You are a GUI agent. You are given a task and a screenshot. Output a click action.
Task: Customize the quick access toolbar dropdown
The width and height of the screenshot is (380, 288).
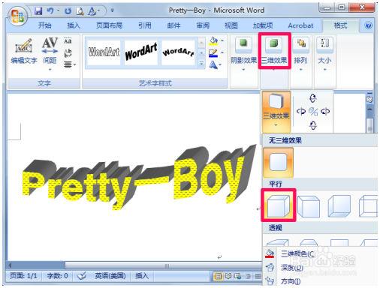(113, 10)
